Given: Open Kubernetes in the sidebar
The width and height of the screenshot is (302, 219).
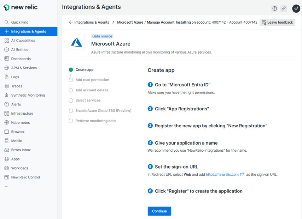Looking at the screenshot, I should pyautogui.click(x=21, y=123).
